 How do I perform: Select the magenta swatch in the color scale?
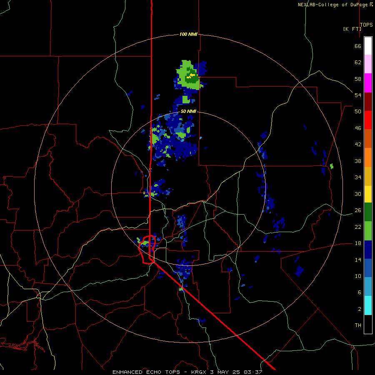pyautogui.click(x=368, y=83)
